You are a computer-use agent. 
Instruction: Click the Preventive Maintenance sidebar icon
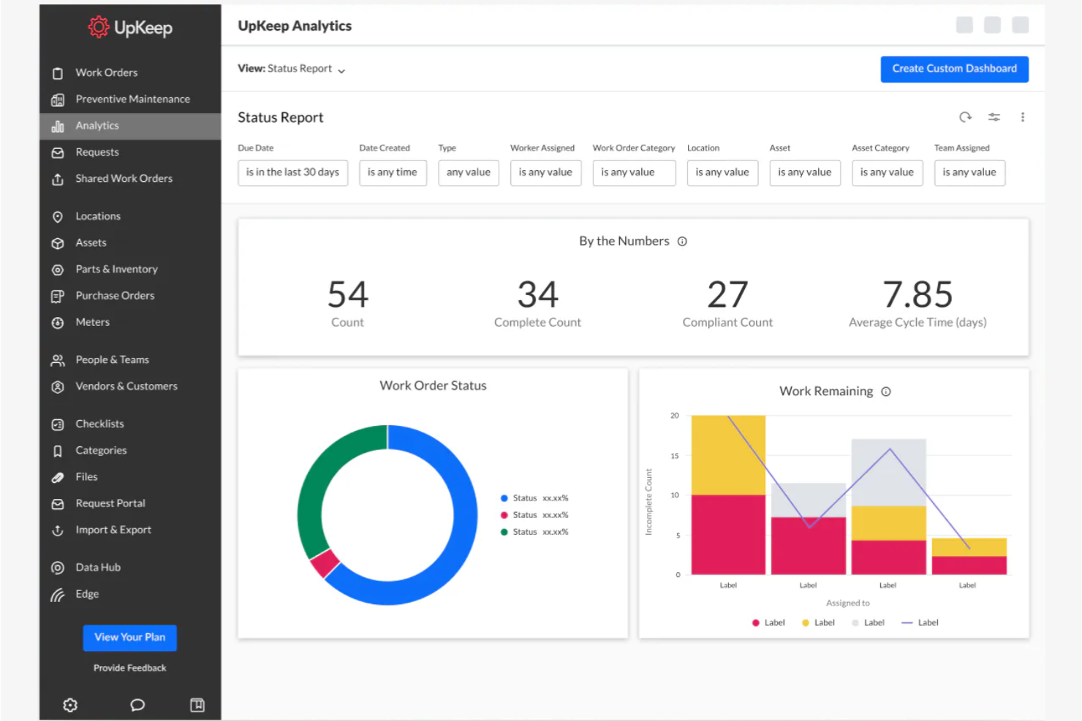58,99
